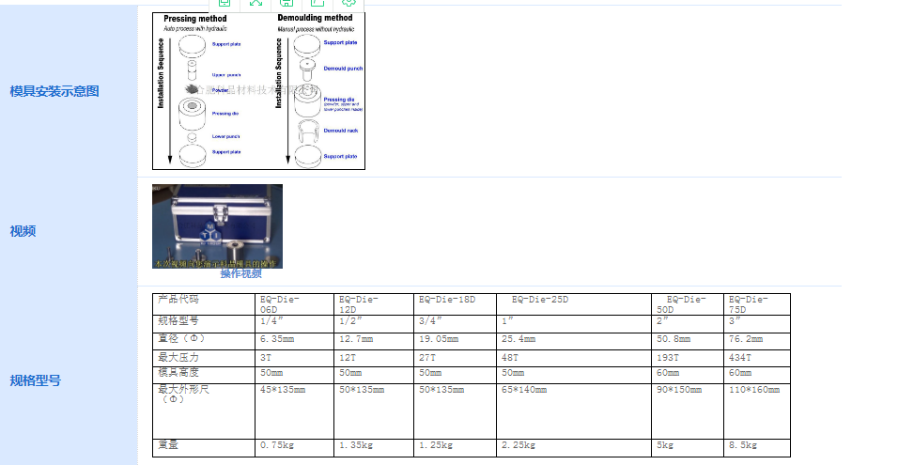Click the 规格型号 section label
Image resolution: width=898 pixels, height=465 pixels.
click(x=35, y=380)
